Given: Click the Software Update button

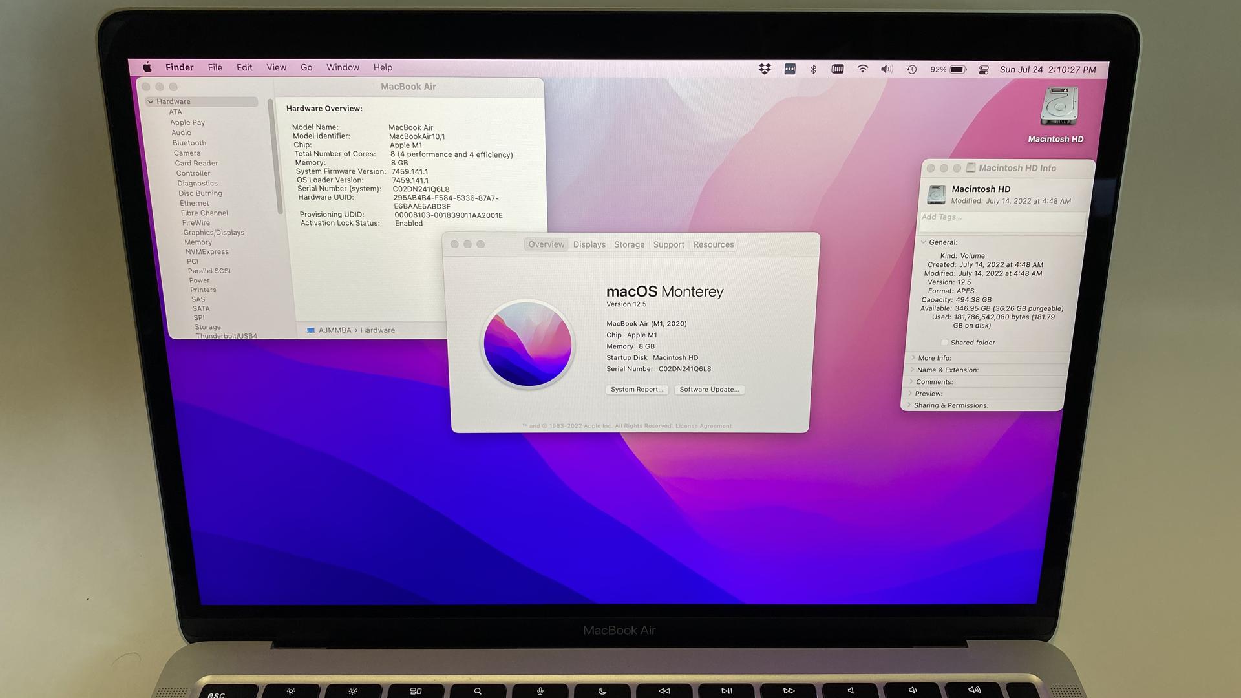Looking at the screenshot, I should 709,389.
